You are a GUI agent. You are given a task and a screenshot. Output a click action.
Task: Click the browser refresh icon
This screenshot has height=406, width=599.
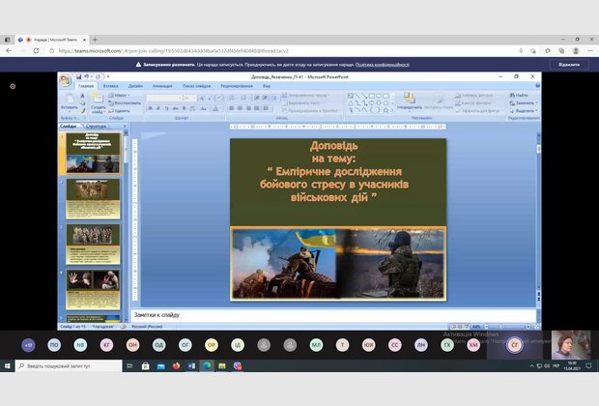click(40, 51)
